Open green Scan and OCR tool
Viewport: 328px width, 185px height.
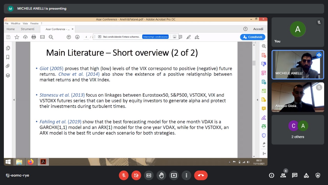[x=264, y=91]
